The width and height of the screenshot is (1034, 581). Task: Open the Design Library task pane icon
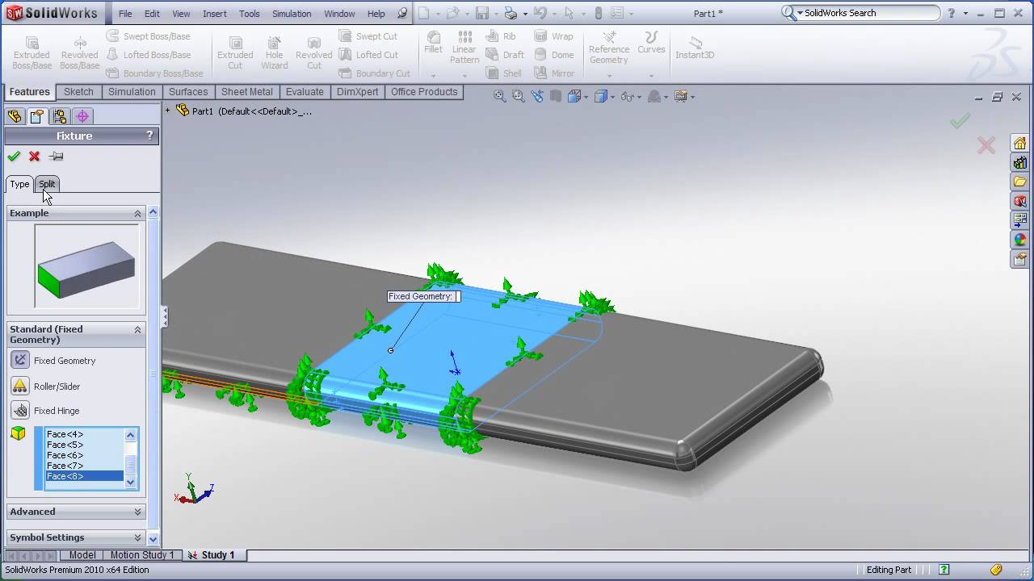1019,162
